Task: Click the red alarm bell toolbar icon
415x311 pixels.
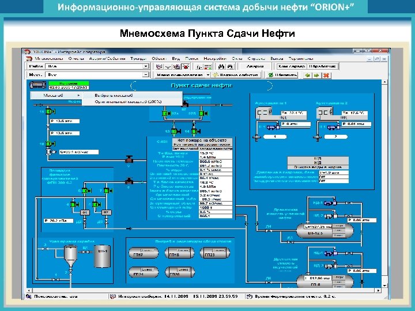Action: [186, 66]
